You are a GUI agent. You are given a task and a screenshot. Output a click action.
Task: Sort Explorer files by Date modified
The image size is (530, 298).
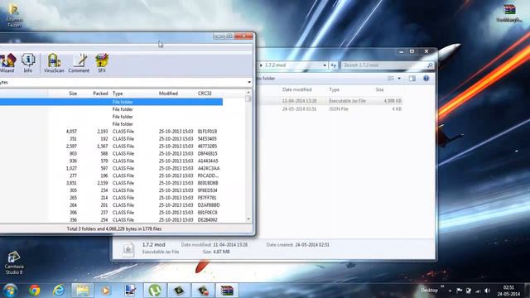[297, 89]
